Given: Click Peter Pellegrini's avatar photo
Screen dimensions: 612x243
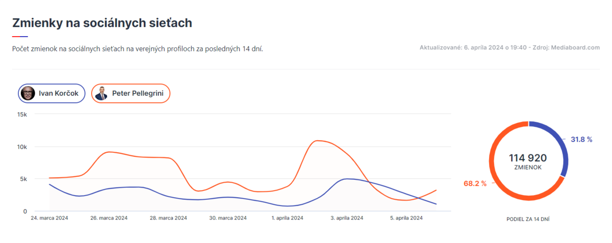Looking at the screenshot, I should point(101,93).
